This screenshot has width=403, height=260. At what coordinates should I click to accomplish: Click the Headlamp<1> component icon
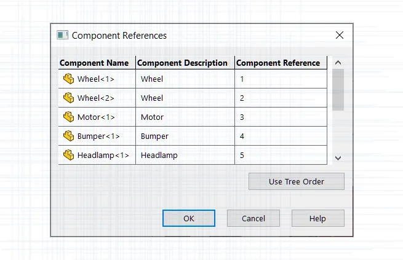pyautogui.click(x=69, y=155)
